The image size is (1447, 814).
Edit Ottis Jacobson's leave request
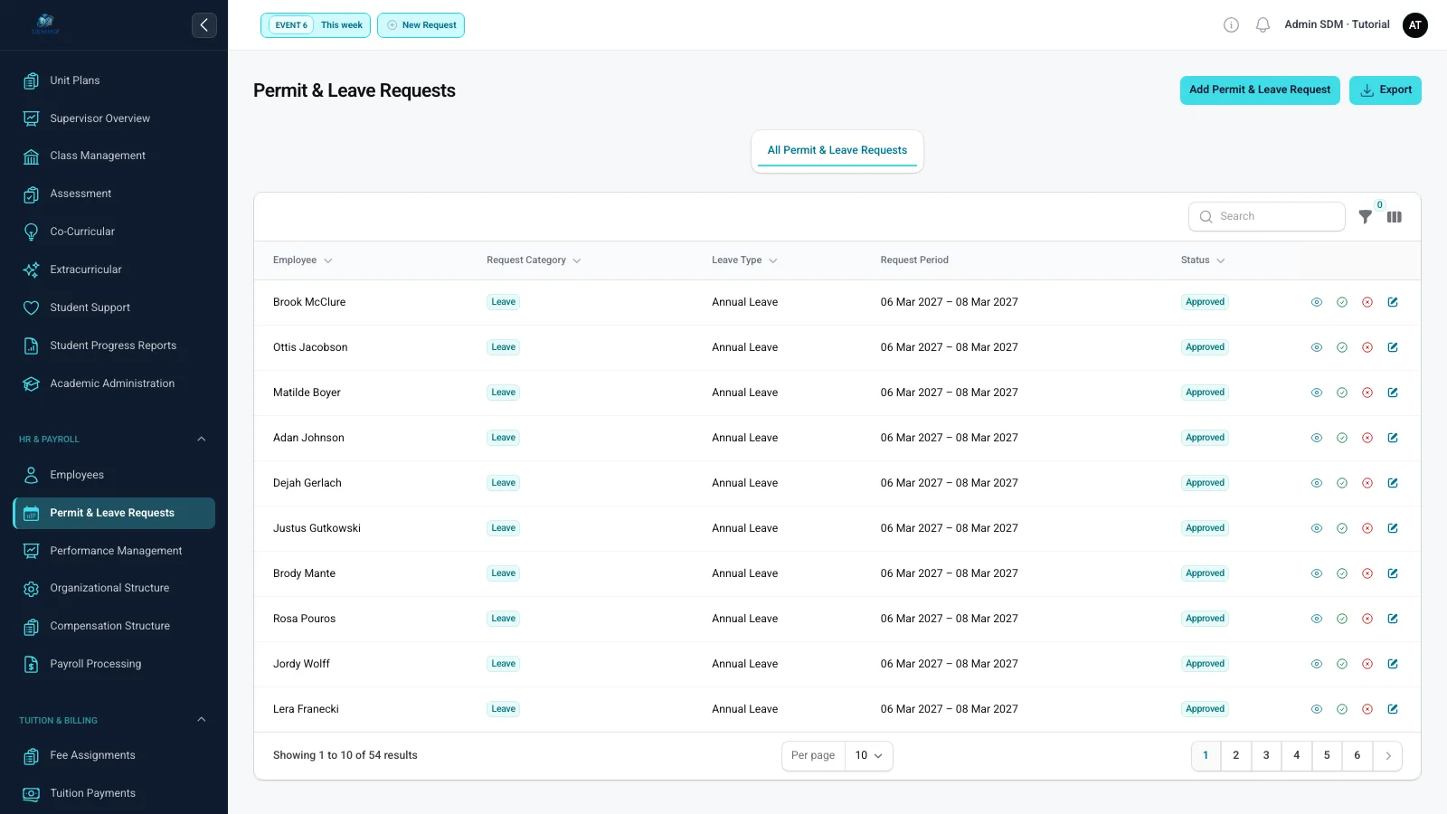1393,347
